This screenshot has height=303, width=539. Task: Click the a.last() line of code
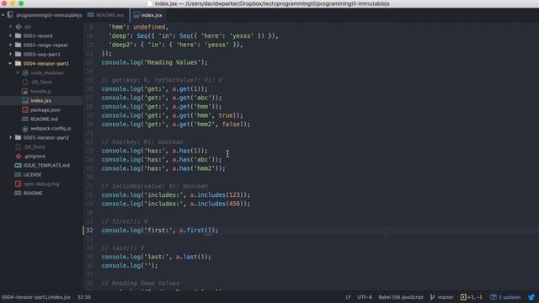pos(156,257)
